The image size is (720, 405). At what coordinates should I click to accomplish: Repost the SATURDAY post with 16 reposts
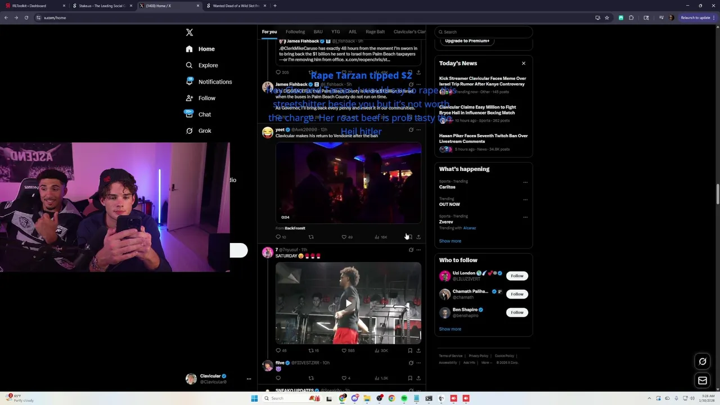pyautogui.click(x=313, y=350)
